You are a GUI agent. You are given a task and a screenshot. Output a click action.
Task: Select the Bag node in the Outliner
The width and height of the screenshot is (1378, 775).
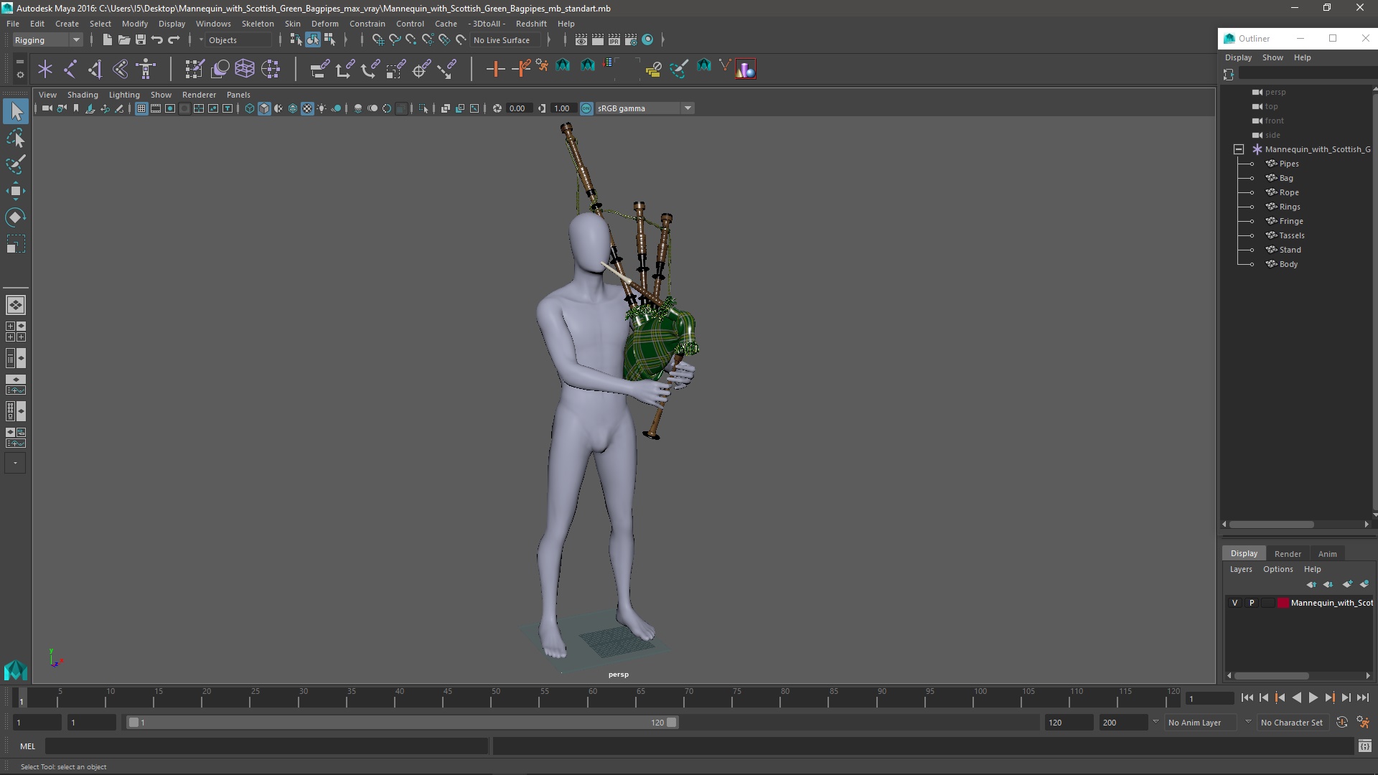pyautogui.click(x=1286, y=178)
